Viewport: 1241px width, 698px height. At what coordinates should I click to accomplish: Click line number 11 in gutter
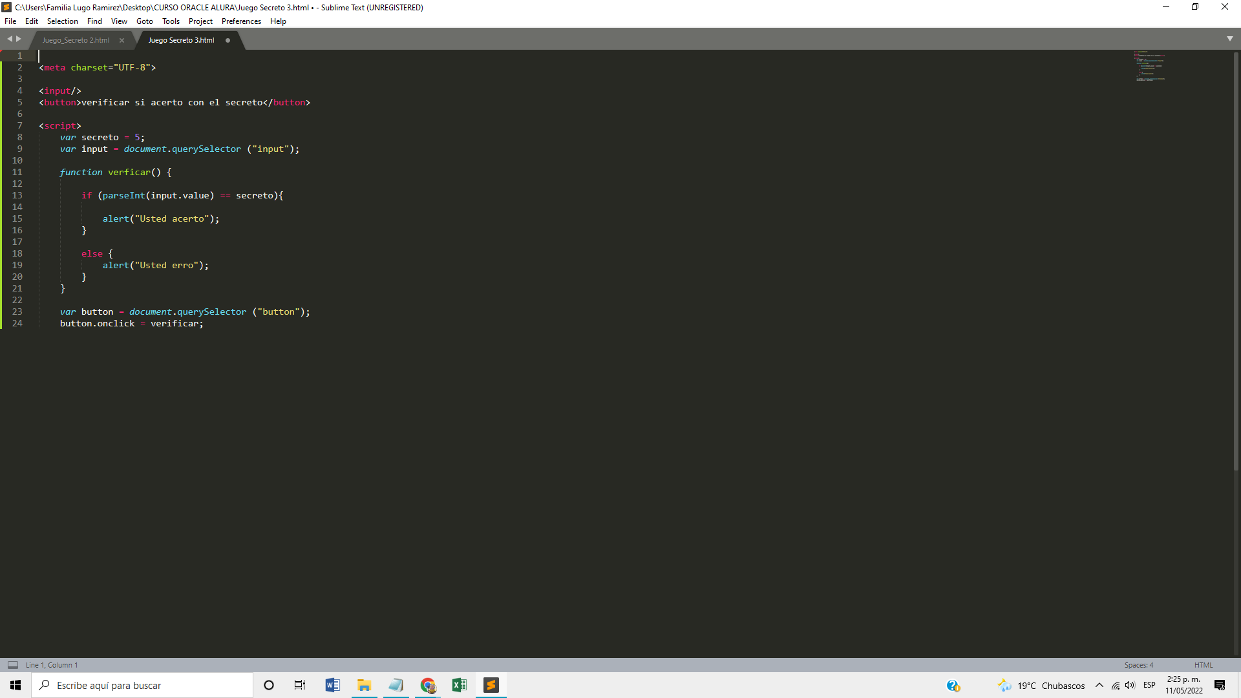[x=17, y=173]
